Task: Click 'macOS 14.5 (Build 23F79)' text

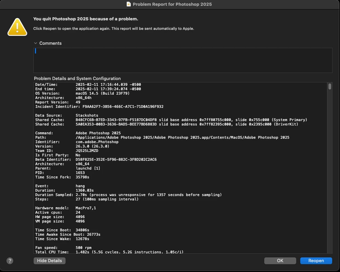Action: click(102, 93)
